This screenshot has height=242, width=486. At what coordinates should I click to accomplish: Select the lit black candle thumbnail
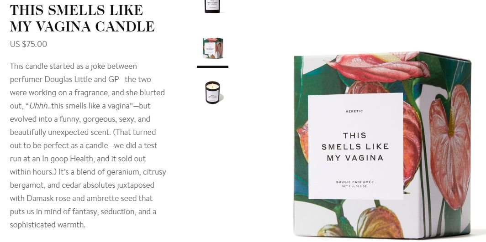(x=213, y=93)
